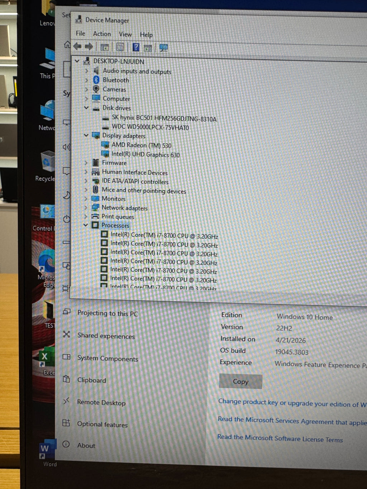Collapse the DESKTOP-LNJUIDN root node
Viewport: 367px width, 489px height.
click(x=77, y=61)
